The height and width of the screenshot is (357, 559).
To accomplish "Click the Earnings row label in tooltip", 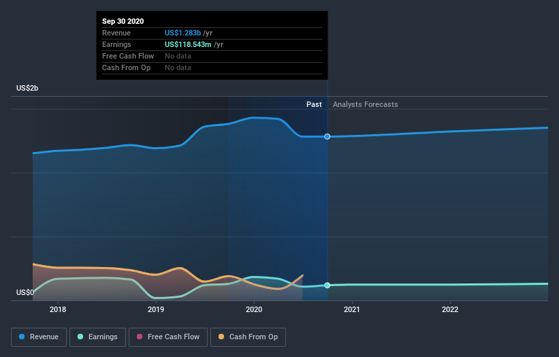I will click(116, 44).
